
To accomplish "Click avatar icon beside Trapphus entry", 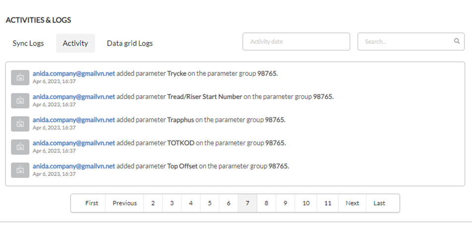I will 20,124.
